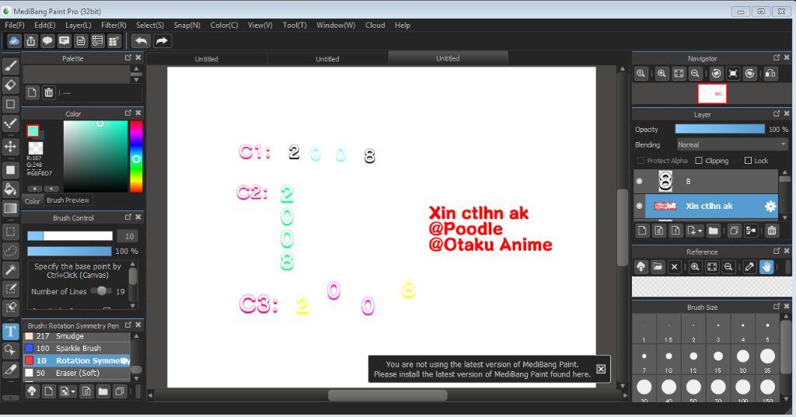This screenshot has width=796, height=417.
Task: Switch to the first Untitled tab
Action: [207, 59]
